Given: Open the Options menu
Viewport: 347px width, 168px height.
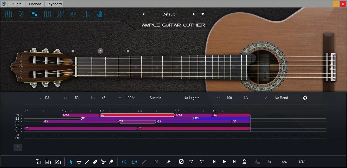Looking at the screenshot, I should (x=35, y=4).
